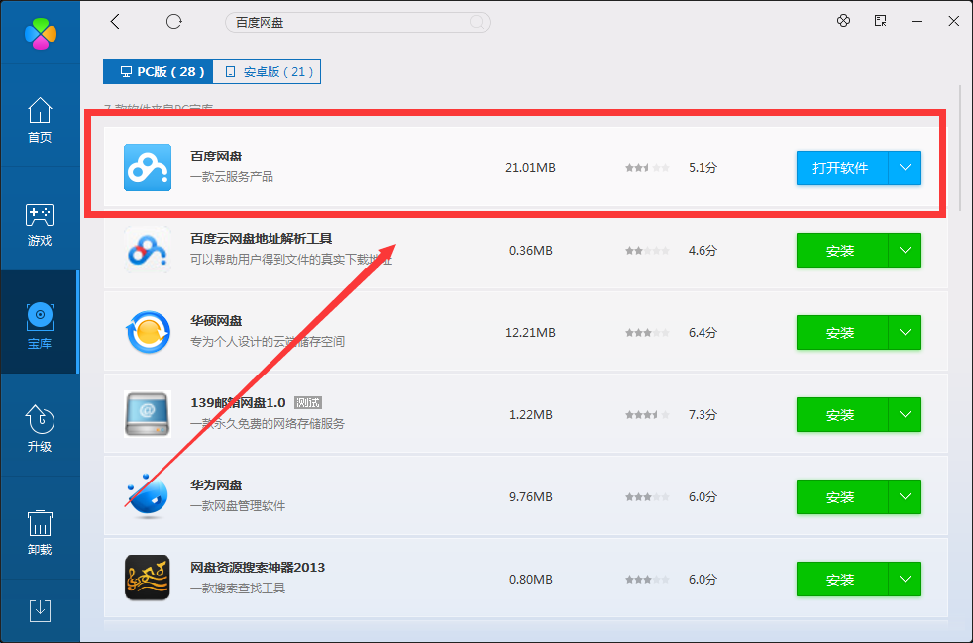Viewport: 973px width, 643px height.
Task: Click the star rating of 139邮箱网盘1.0
Action: coord(647,414)
